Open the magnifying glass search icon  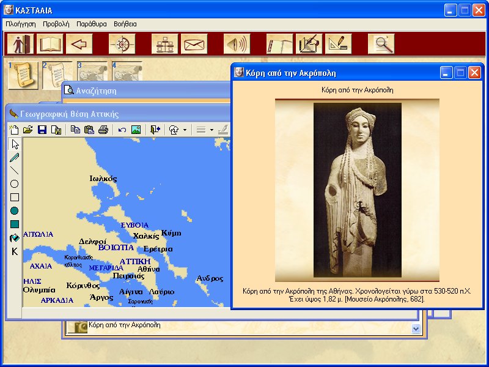(381, 44)
